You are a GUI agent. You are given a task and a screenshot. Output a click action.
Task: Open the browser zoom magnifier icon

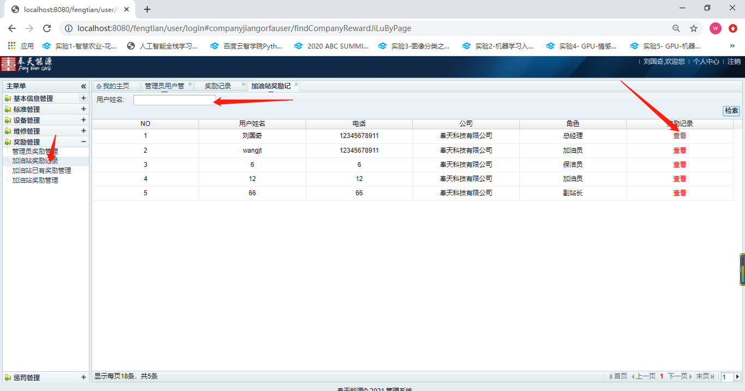(676, 28)
